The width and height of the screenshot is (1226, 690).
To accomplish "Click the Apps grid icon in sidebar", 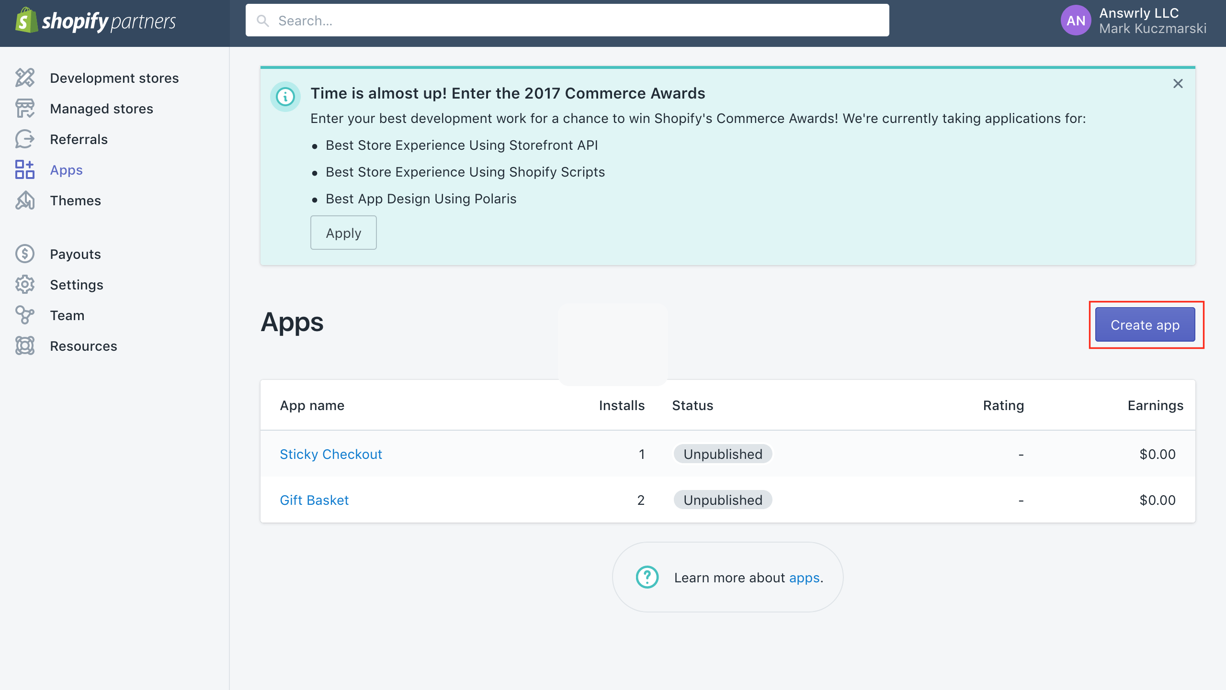I will 25,170.
